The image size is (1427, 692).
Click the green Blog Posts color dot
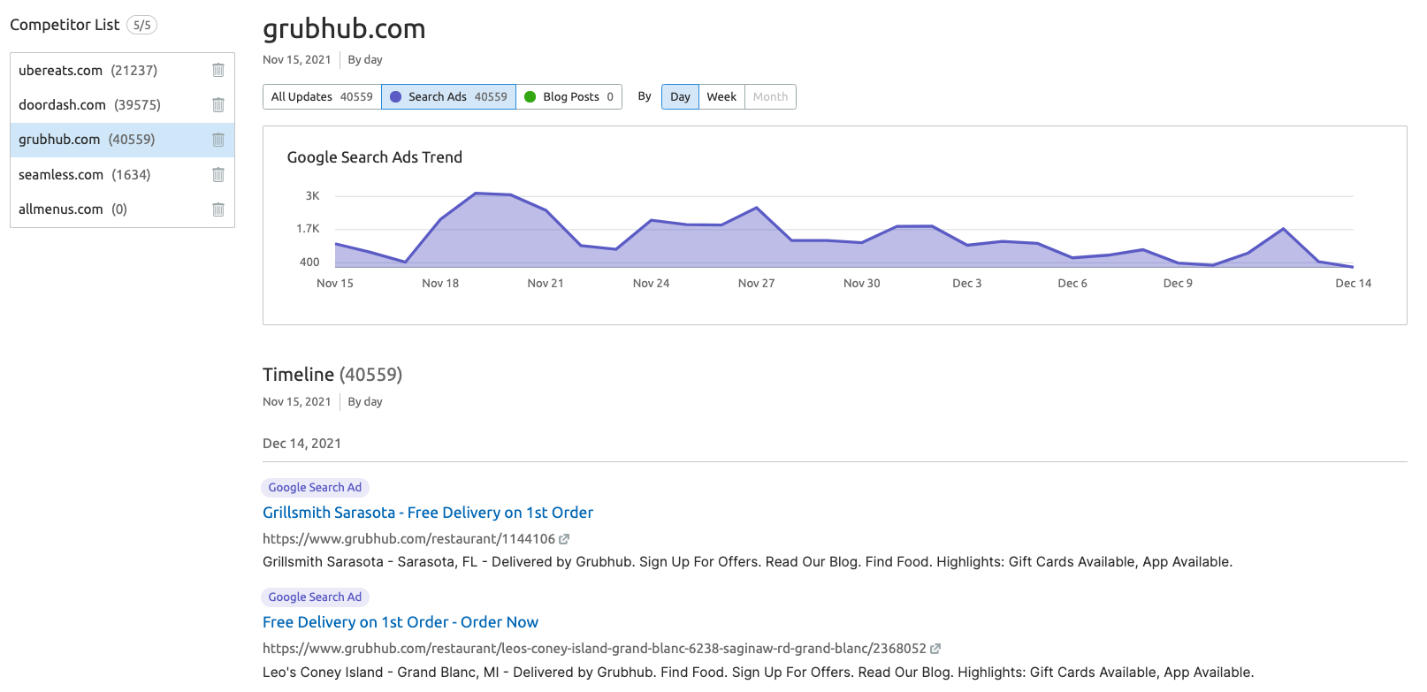(x=530, y=97)
